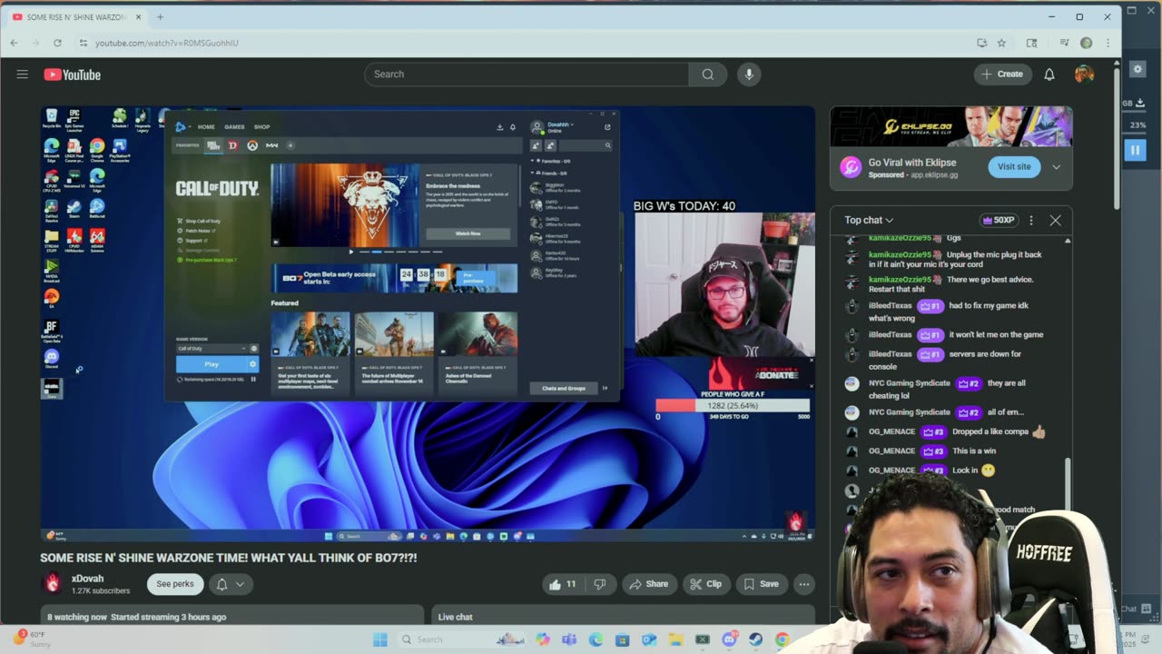Install app via the address bar icon

[981, 43]
